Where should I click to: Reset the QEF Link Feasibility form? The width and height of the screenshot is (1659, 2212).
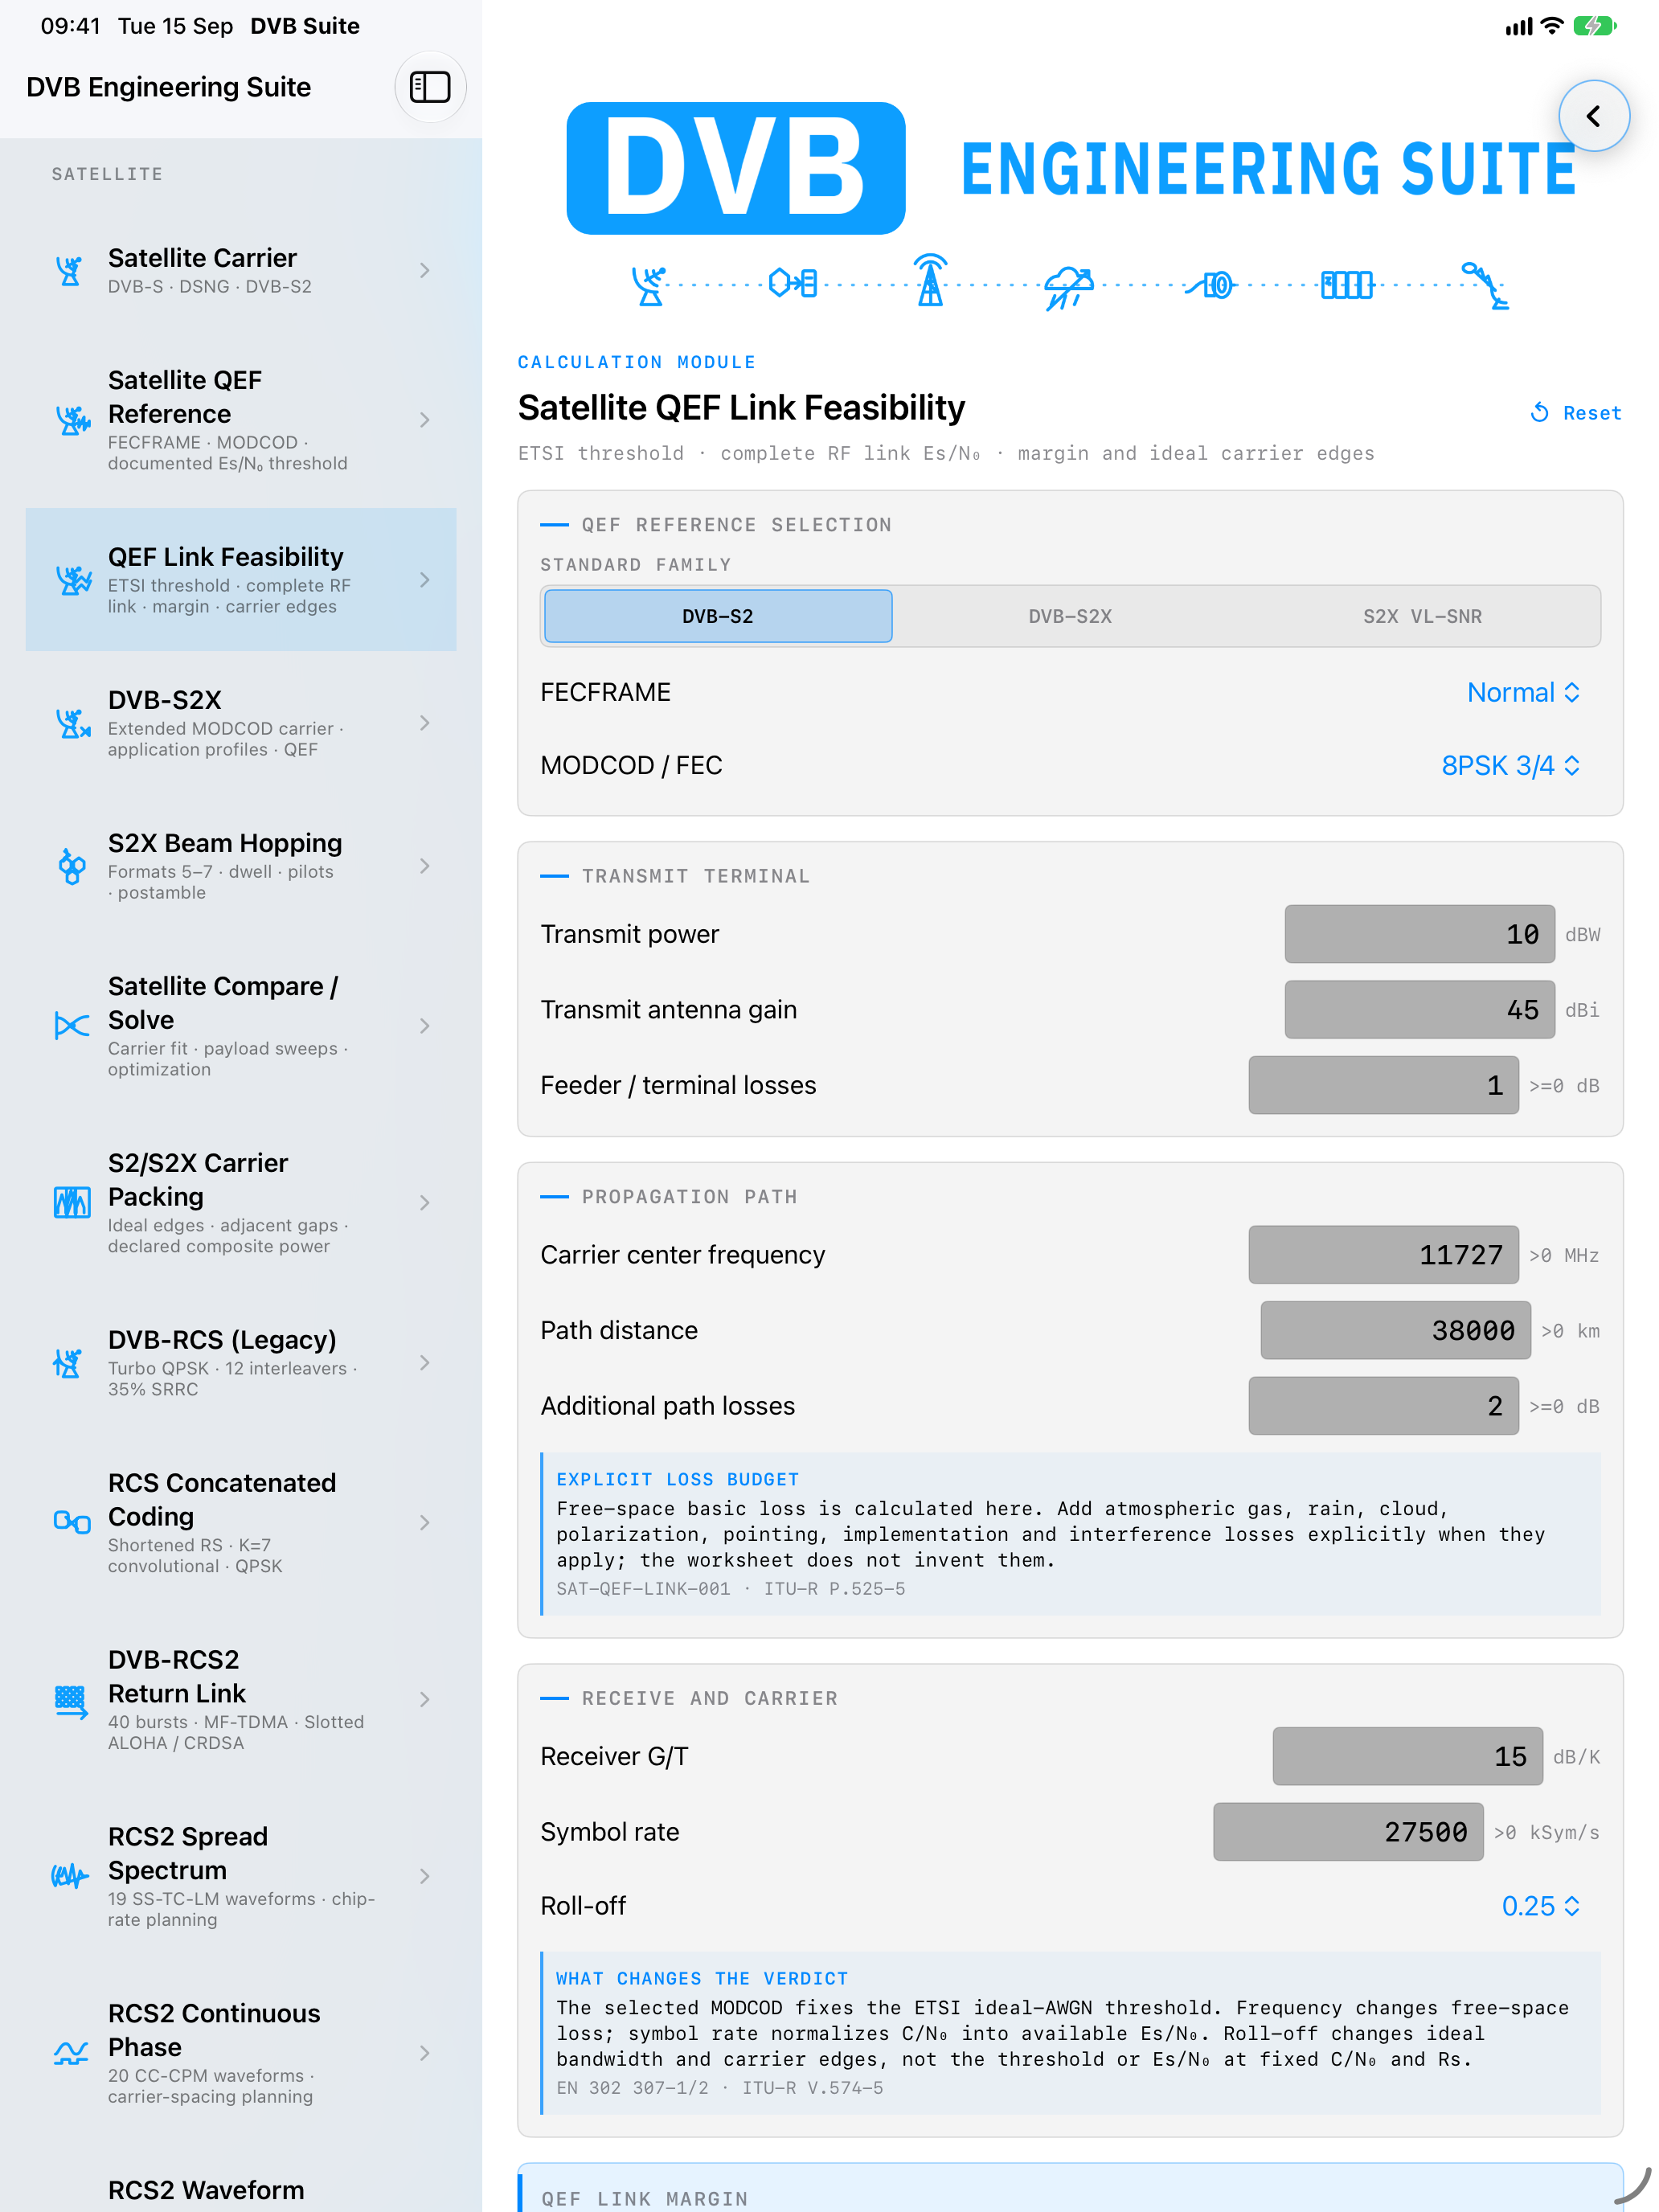click(x=1575, y=413)
